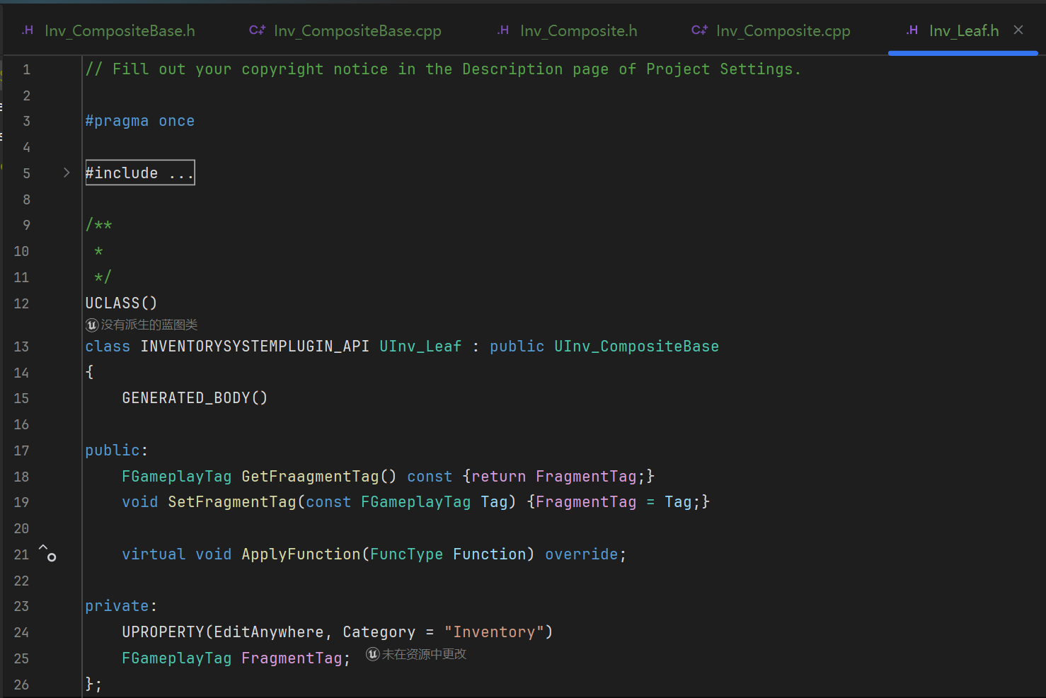Click the 'GetFraagmentTag()' function name
The height and width of the screenshot is (698, 1046).
[x=319, y=476]
